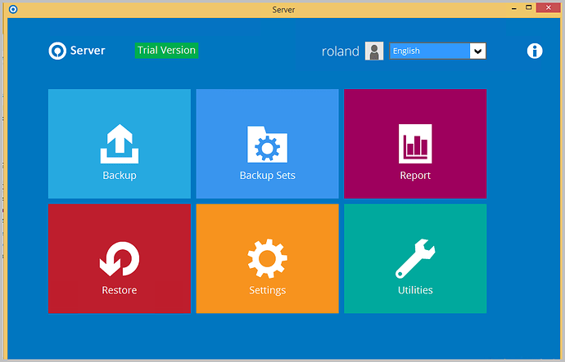This screenshot has height=362, width=565.
Task: Select the Restore tile label
Action: click(x=120, y=290)
